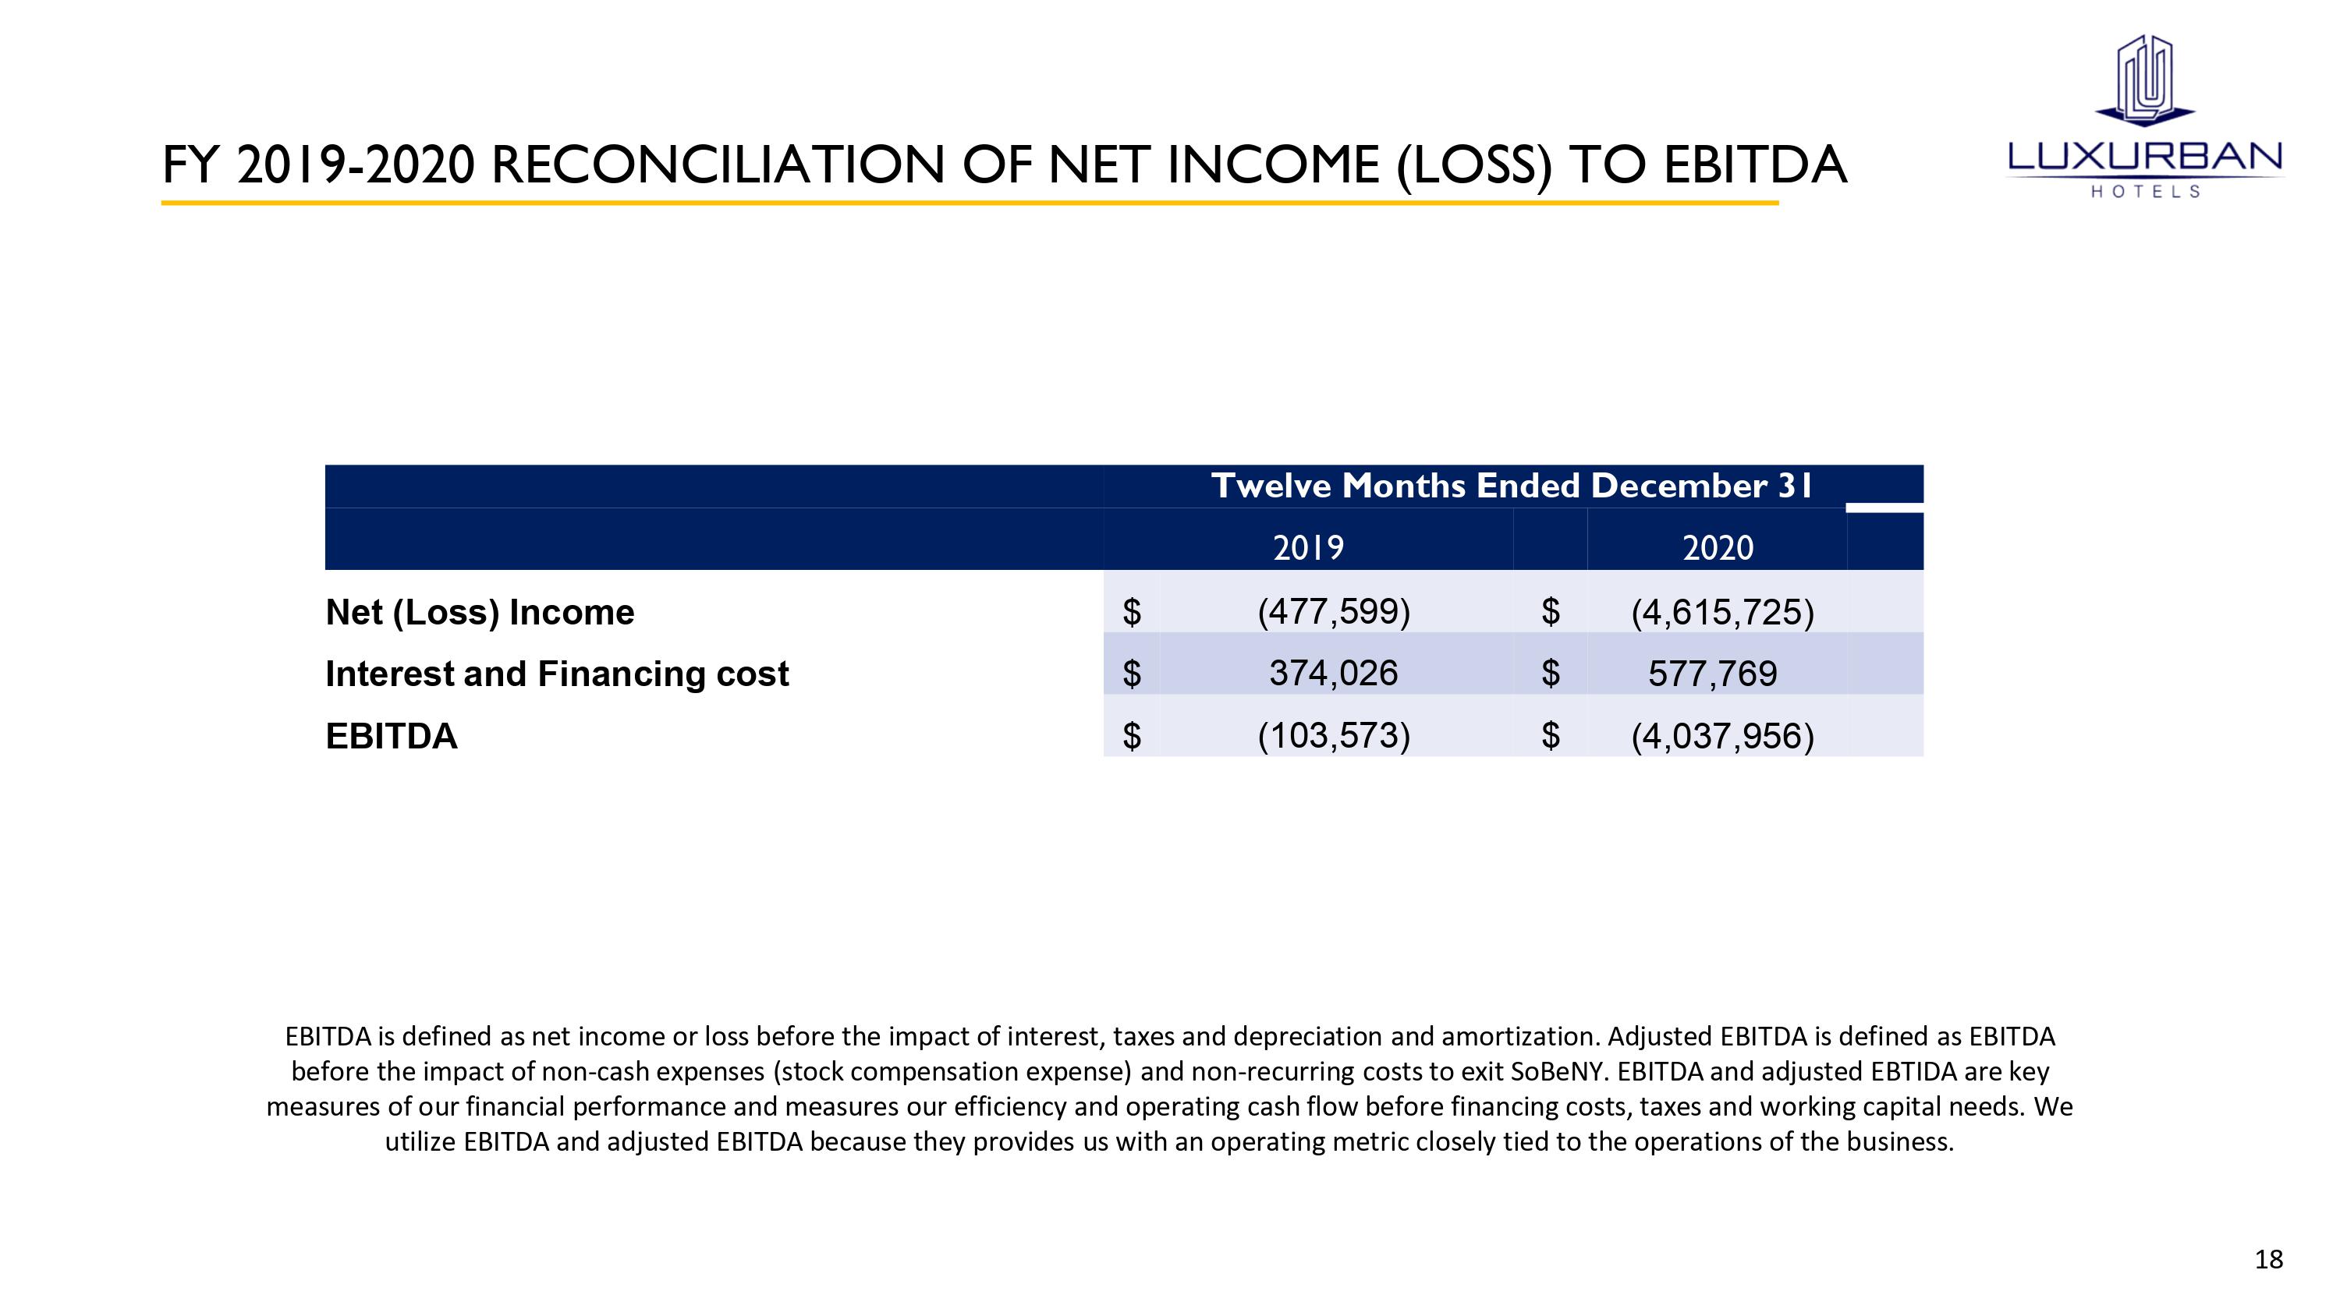
Task: Click the LuxUrban building logo icon
Action: 2145,80
